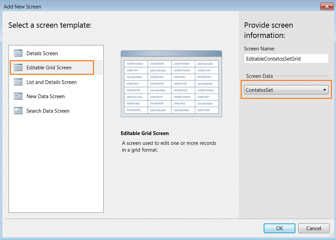Choose the Search Data Screen label
336x240 pixels.
48,111
